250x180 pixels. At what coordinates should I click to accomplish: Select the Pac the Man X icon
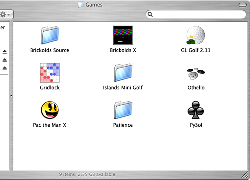coord(50,110)
